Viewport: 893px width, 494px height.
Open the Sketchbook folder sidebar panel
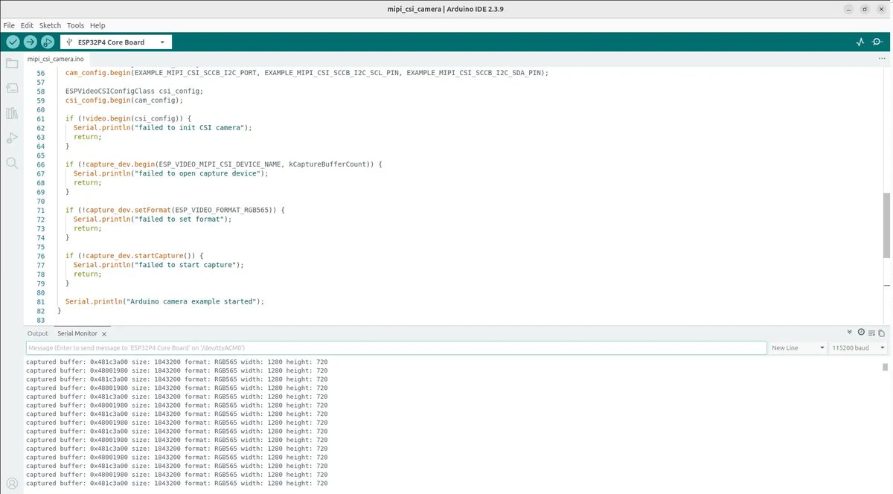click(12, 63)
